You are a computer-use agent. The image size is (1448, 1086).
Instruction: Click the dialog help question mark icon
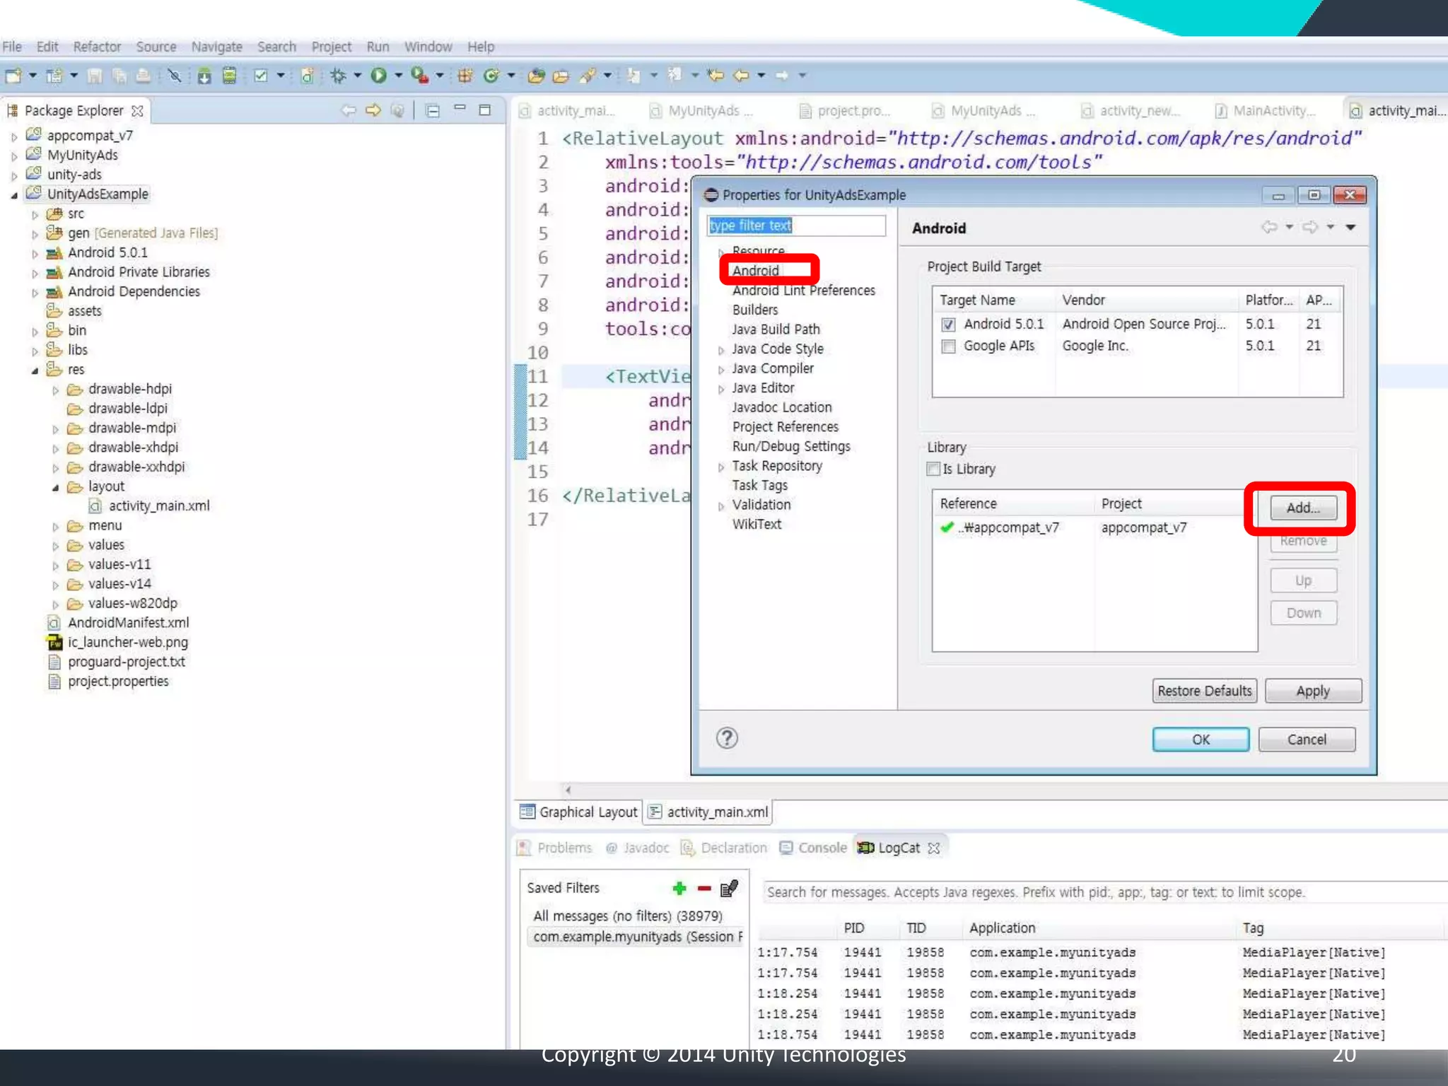point(727,738)
